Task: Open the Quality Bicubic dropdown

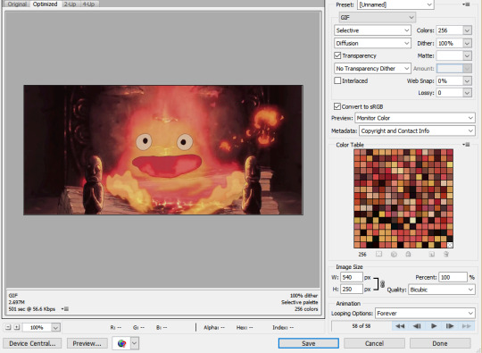Action: coord(442,290)
